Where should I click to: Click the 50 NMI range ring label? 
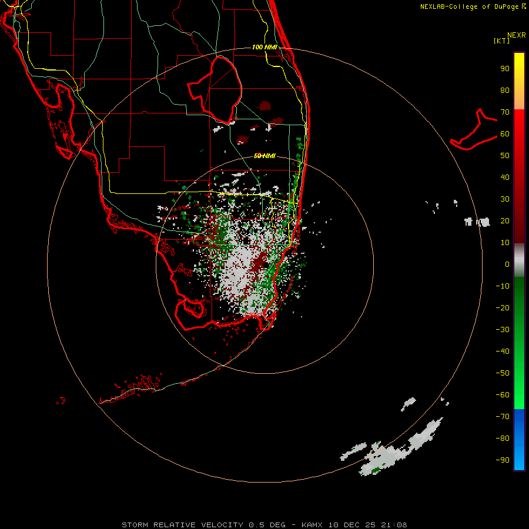click(x=264, y=156)
